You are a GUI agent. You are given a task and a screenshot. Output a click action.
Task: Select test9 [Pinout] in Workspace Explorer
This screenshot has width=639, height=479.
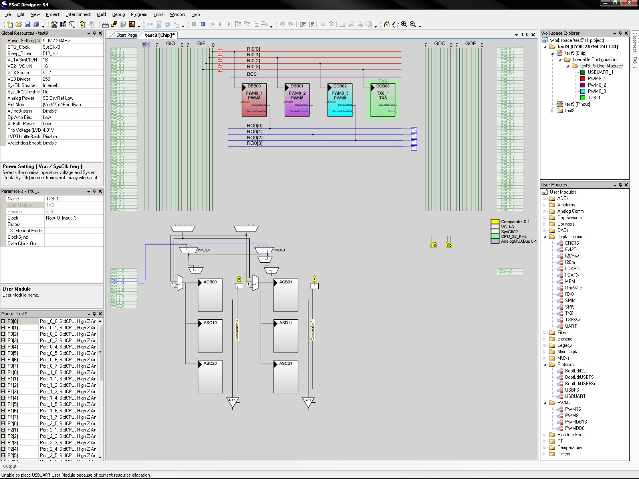[x=577, y=104]
